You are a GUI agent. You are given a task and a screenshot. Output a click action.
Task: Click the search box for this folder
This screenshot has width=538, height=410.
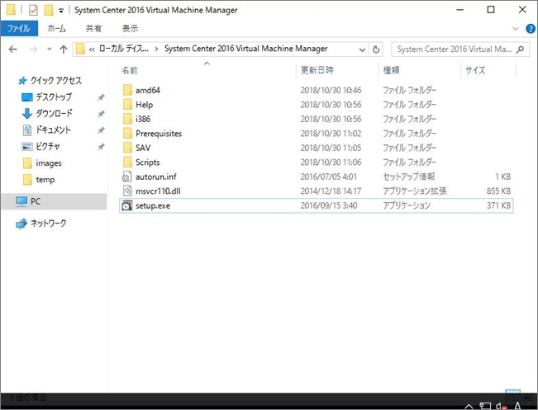pyautogui.click(x=455, y=49)
